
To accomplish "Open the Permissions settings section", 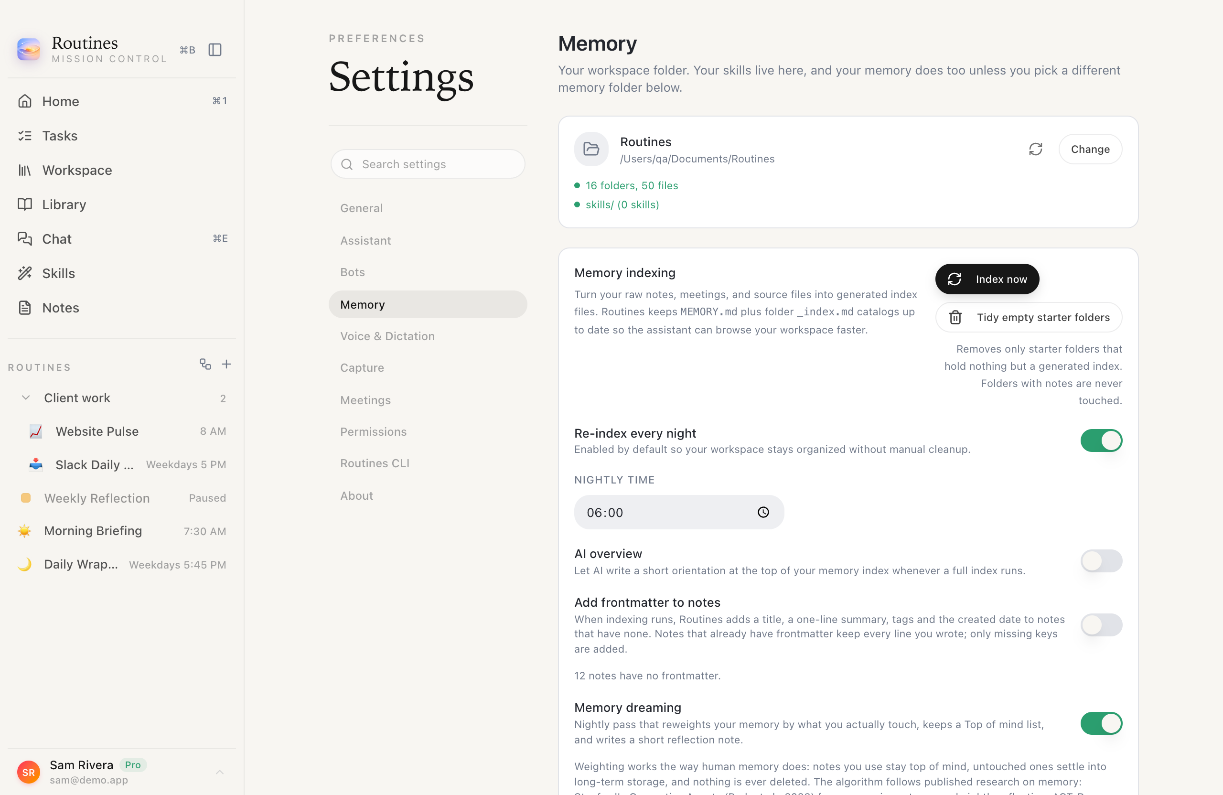I will point(428,432).
